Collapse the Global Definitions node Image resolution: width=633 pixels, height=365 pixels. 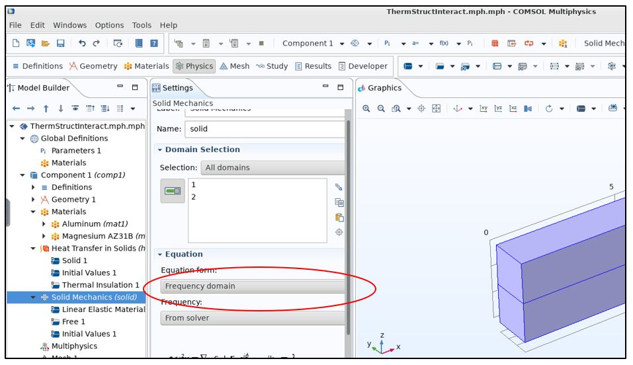coord(23,138)
